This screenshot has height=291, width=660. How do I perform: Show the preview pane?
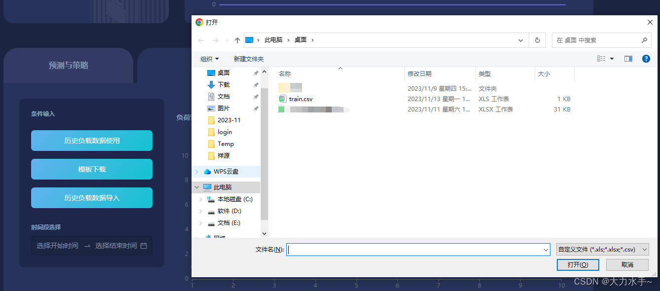pyautogui.click(x=628, y=59)
